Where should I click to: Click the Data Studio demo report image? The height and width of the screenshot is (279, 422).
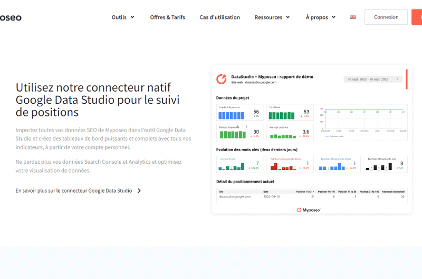[312, 139]
